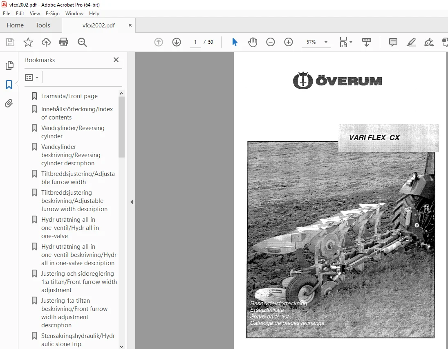Viewport: 448px width, 349px height.
Task: Close the Bookmarks pane
Action: pos(116,60)
